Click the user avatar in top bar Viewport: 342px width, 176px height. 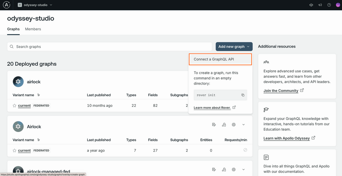click(338, 5)
